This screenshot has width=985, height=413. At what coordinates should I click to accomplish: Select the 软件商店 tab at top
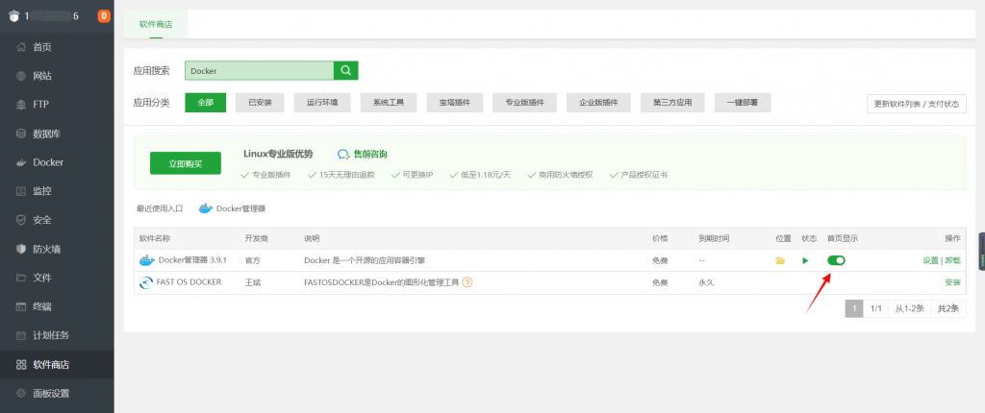pos(156,25)
